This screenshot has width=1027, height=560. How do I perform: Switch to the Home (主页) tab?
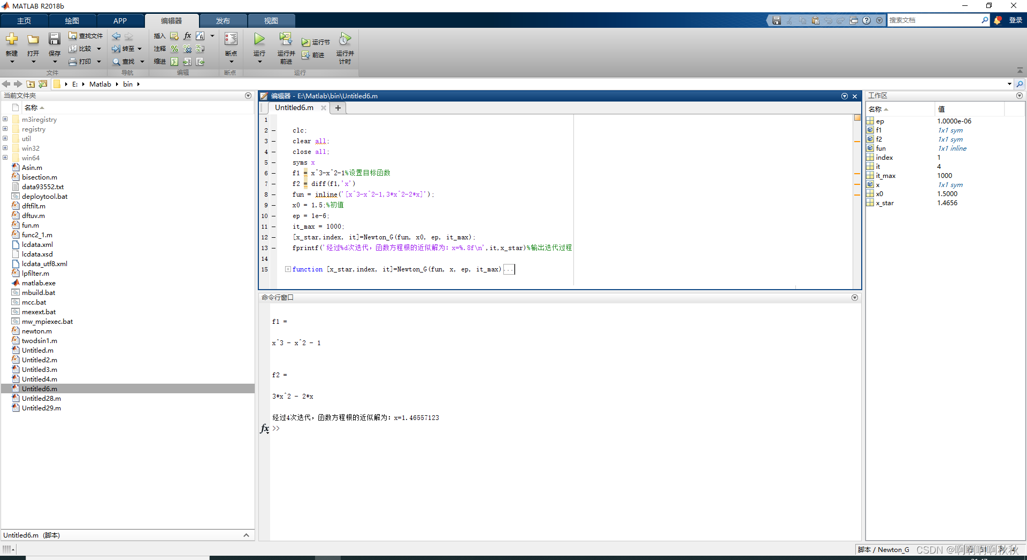(x=24, y=21)
